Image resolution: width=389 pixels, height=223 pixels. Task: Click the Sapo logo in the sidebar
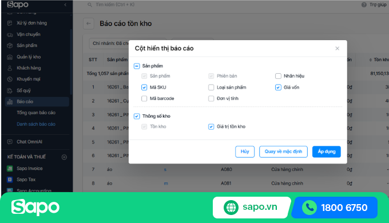coord(18,5)
